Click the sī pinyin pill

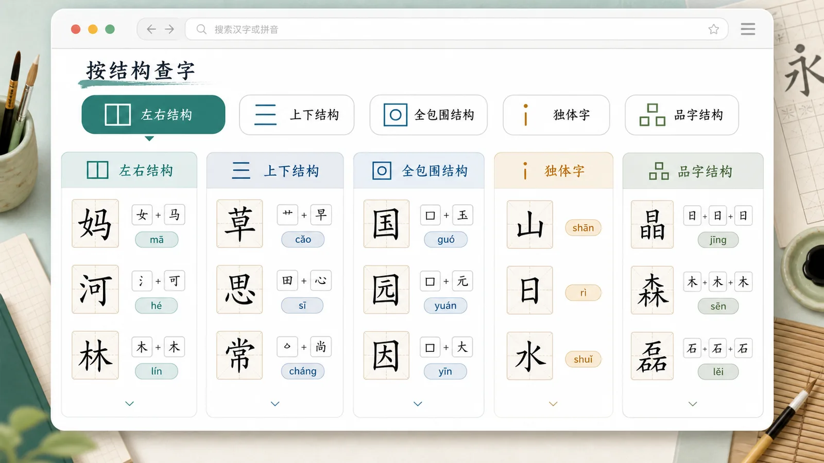click(302, 306)
